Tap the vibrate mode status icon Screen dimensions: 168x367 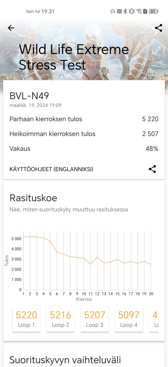132,11
